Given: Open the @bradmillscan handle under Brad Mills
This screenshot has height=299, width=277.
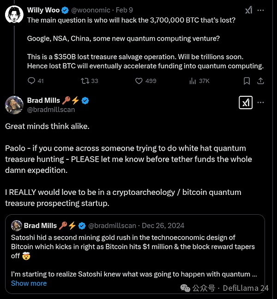Looking at the screenshot, I should pyautogui.click(x=51, y=110).
